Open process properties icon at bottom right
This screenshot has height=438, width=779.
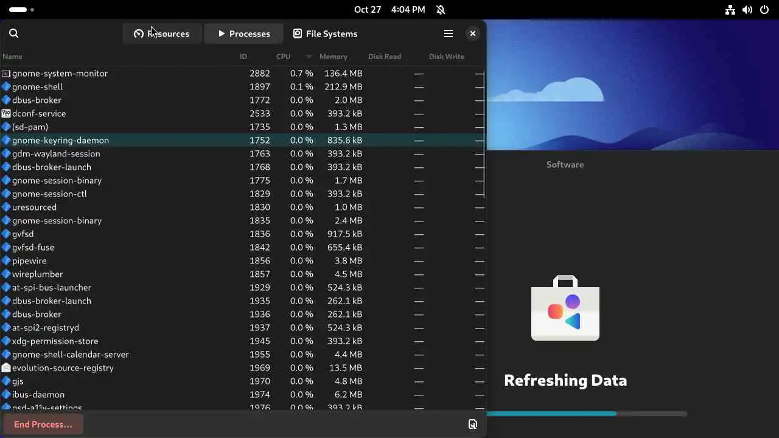473,424
